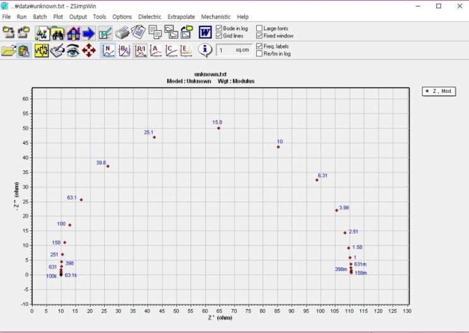
Task: Click the blue information icon
Action: pos(204,50)
